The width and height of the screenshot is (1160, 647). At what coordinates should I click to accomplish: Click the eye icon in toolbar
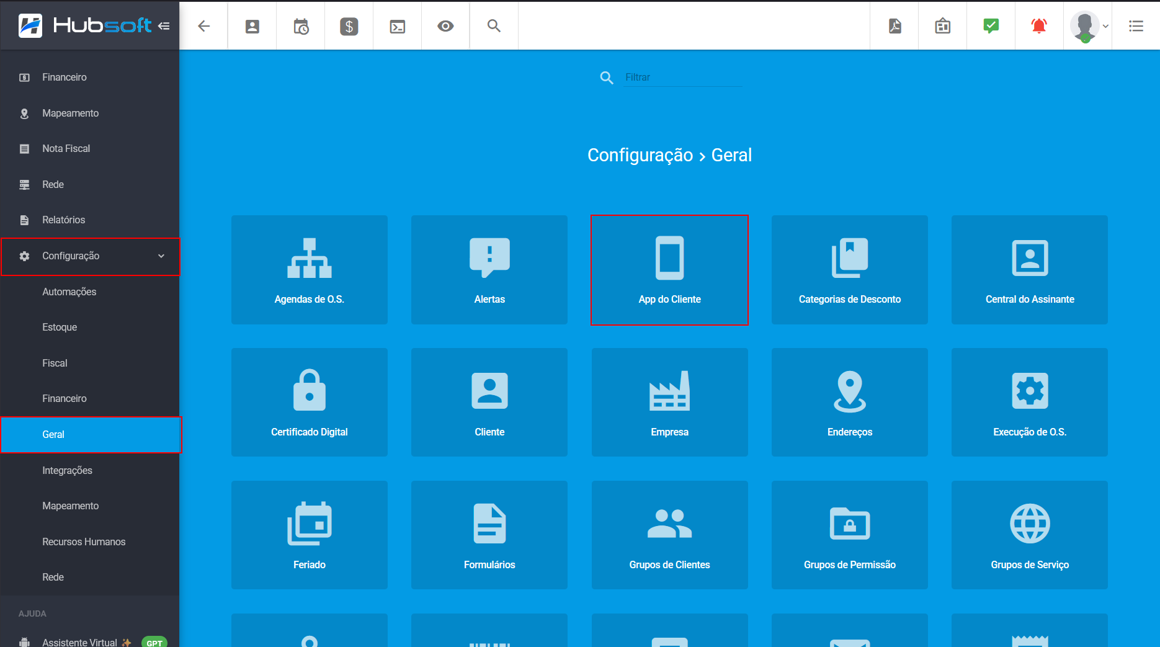click(445, 26)
